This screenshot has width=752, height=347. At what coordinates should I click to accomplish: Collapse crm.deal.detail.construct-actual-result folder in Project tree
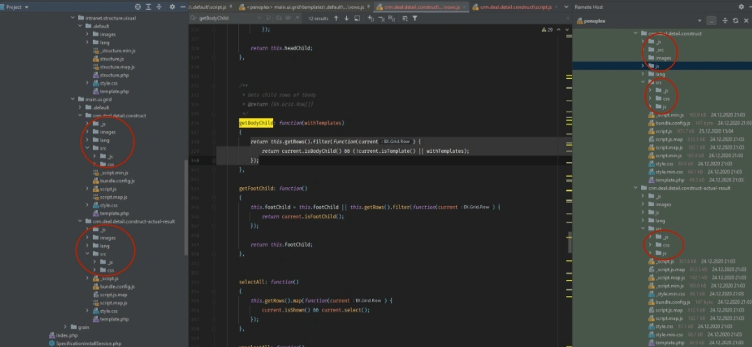pos(80,221)
